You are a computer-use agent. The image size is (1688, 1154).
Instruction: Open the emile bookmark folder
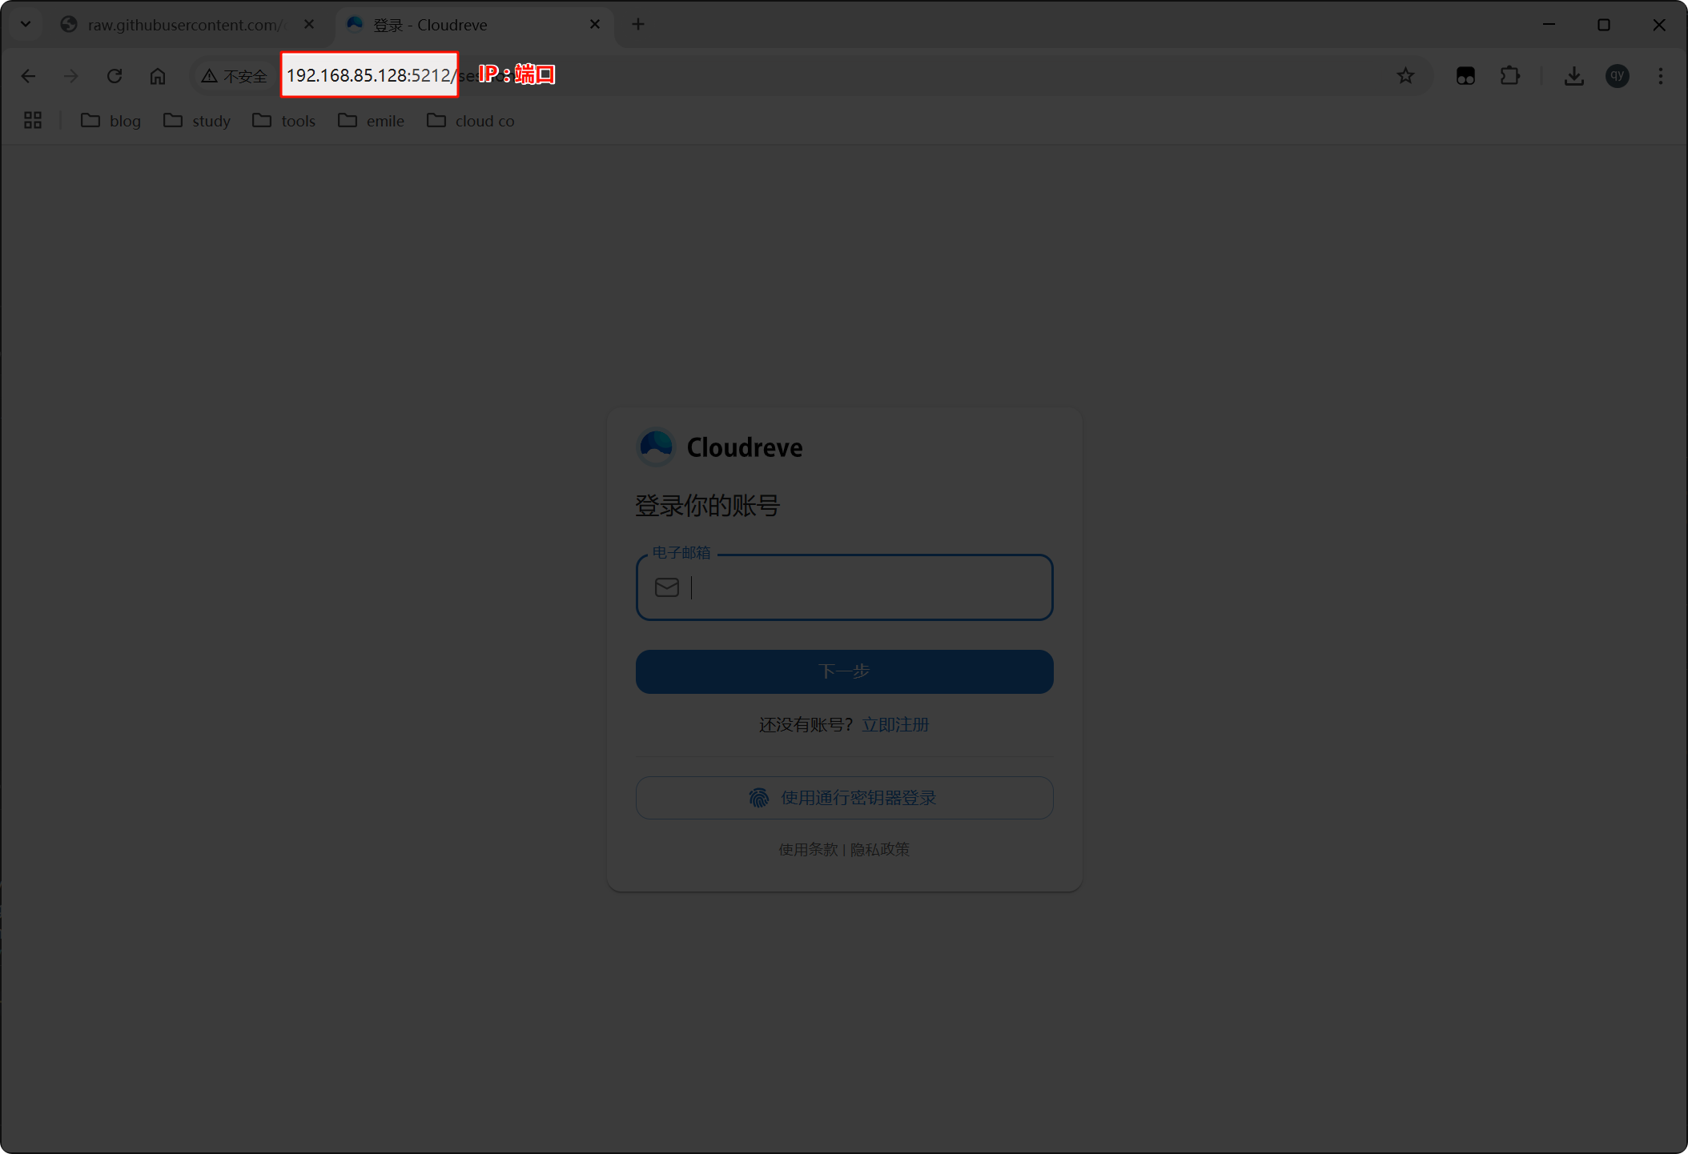tap(372, 121)
